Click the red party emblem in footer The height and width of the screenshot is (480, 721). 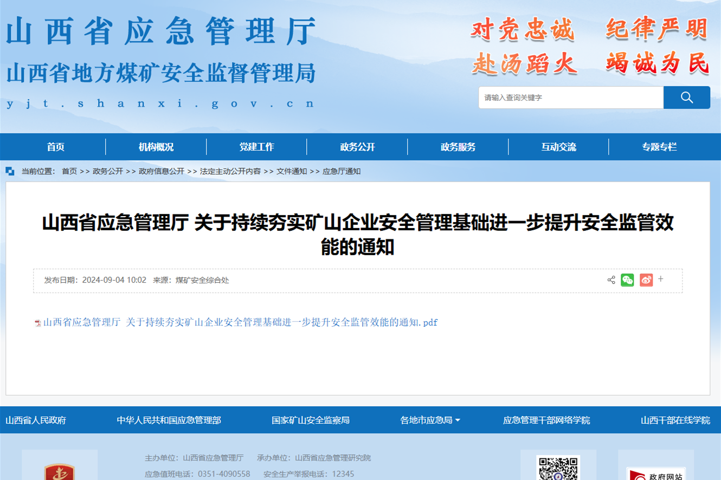pyautogui.click(x=59, y=471)
